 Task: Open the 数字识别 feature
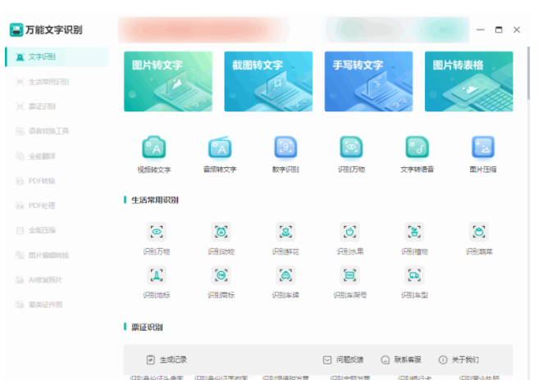285,148
